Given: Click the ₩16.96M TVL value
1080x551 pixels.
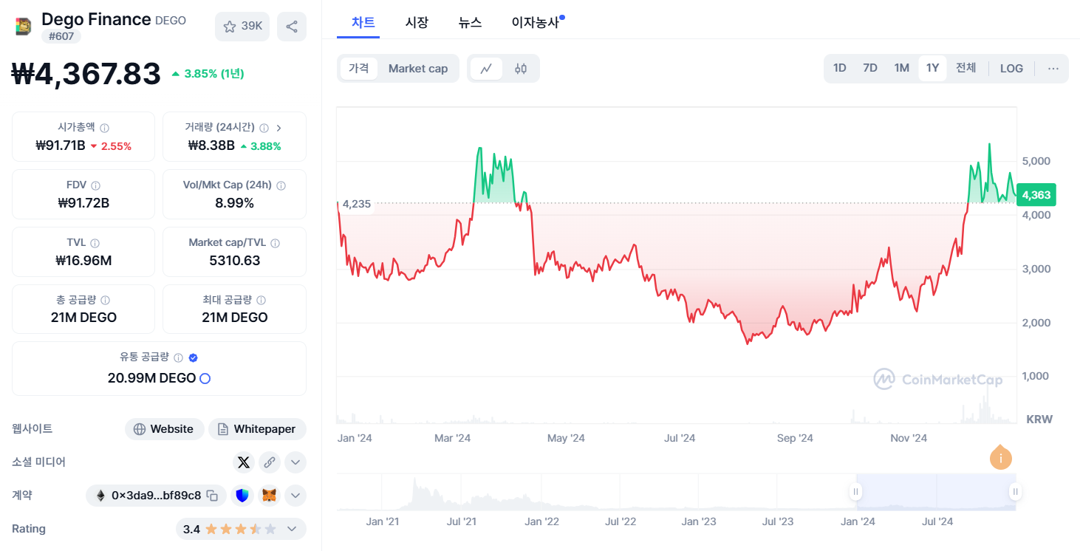Looking at the screenshot, I should click(x=83, y=261).
